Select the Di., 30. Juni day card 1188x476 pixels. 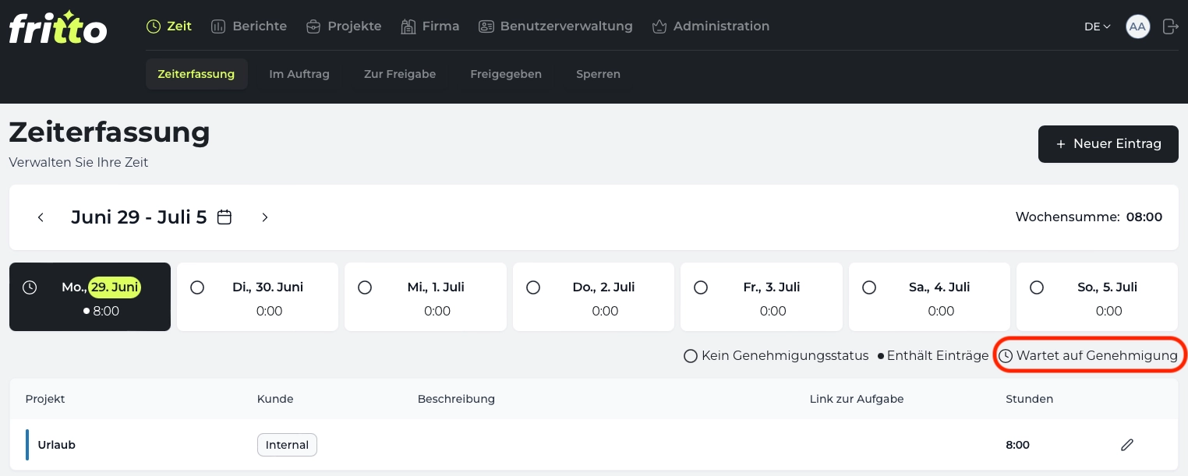coord(258,297)
